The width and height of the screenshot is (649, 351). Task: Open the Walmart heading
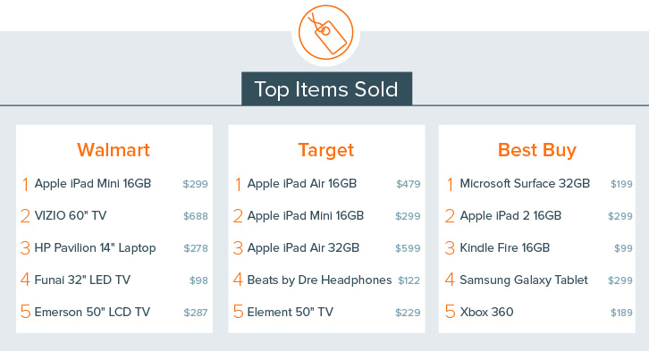click(114, 150)
